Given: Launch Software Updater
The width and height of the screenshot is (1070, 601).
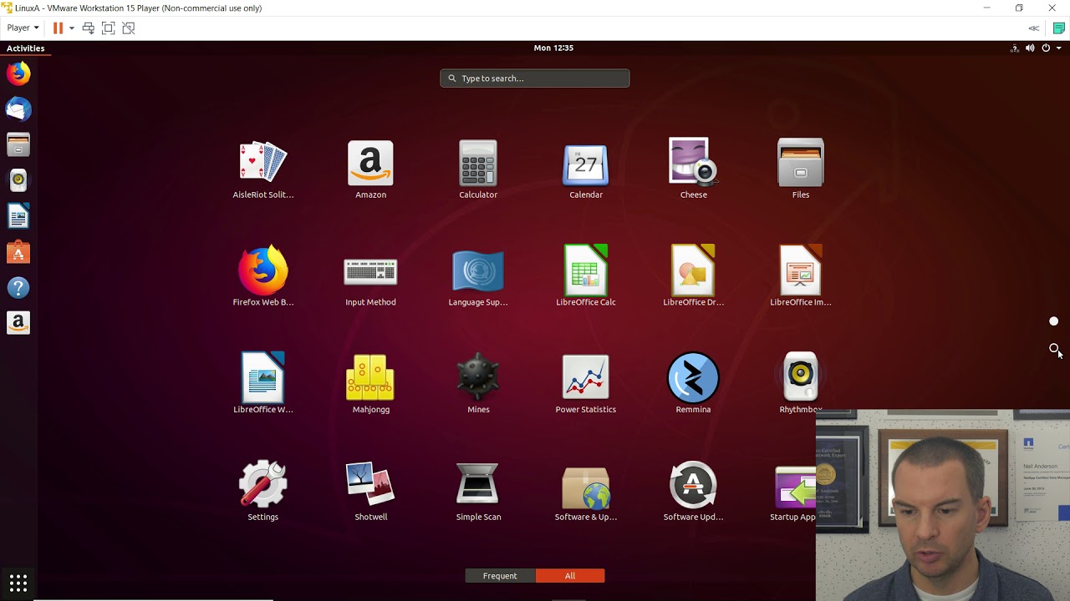Looking at the screenshot, I should pos(693,492).
